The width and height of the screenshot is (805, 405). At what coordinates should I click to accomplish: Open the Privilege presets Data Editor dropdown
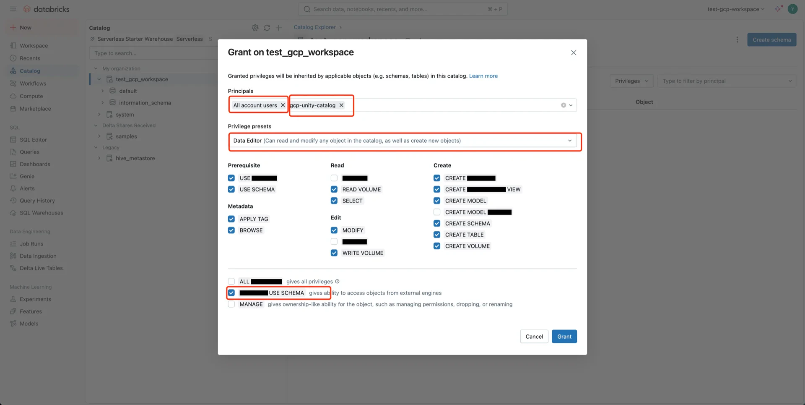click(402, 141)
